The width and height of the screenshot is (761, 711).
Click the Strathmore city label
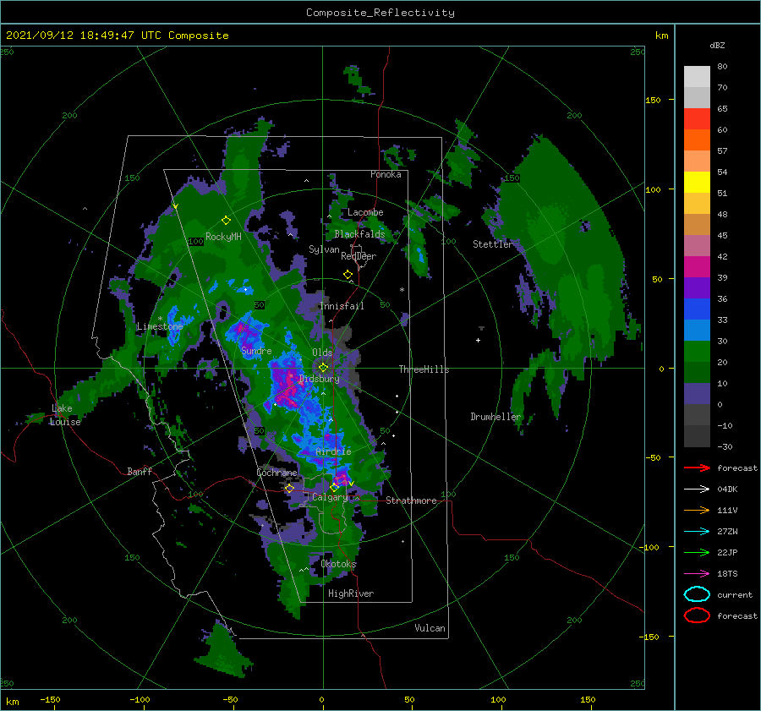411,500
